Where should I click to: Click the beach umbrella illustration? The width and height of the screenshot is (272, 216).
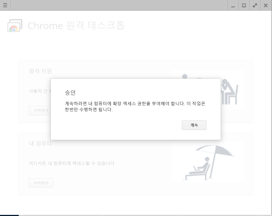[x=208, y=162]
